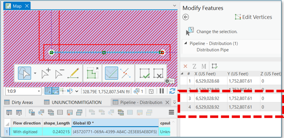Switch to the Dirty Areas table tab

coord(19,103)
